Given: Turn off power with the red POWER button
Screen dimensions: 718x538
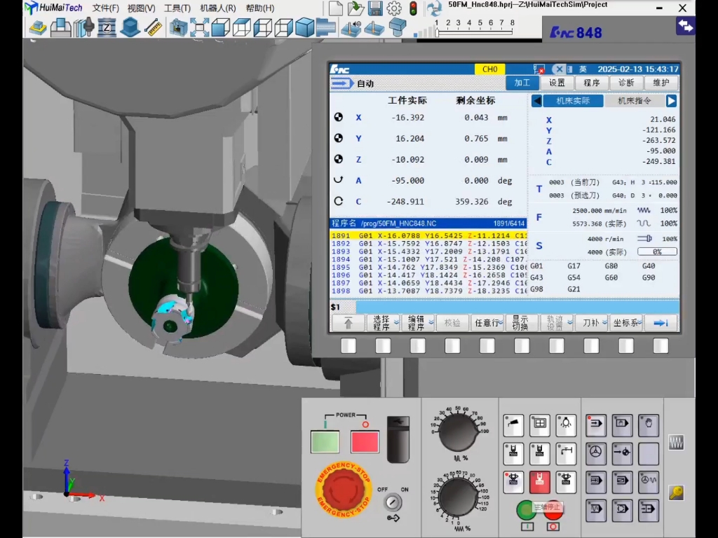Looking at the screenshot, I should pos(365,442).
